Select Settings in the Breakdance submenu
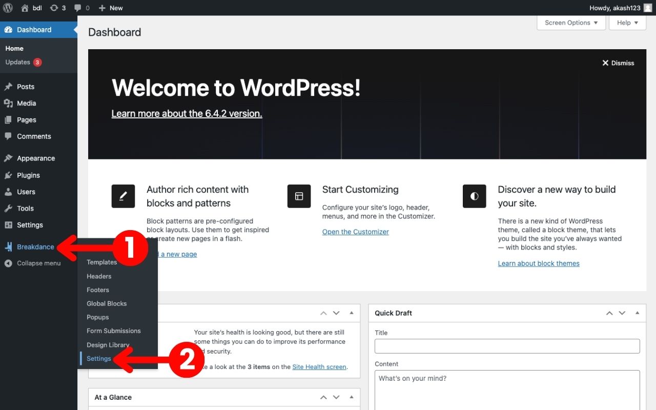Viewport: 656px width, 410px height. [99, 358]
